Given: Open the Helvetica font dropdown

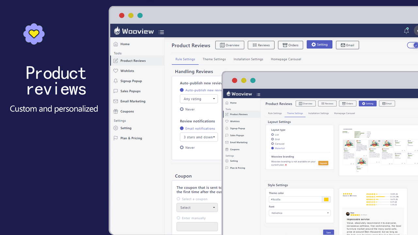Looking at the screenshot, I should [299, 212].
